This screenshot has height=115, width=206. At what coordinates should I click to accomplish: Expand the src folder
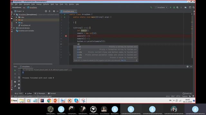(16, 23)
